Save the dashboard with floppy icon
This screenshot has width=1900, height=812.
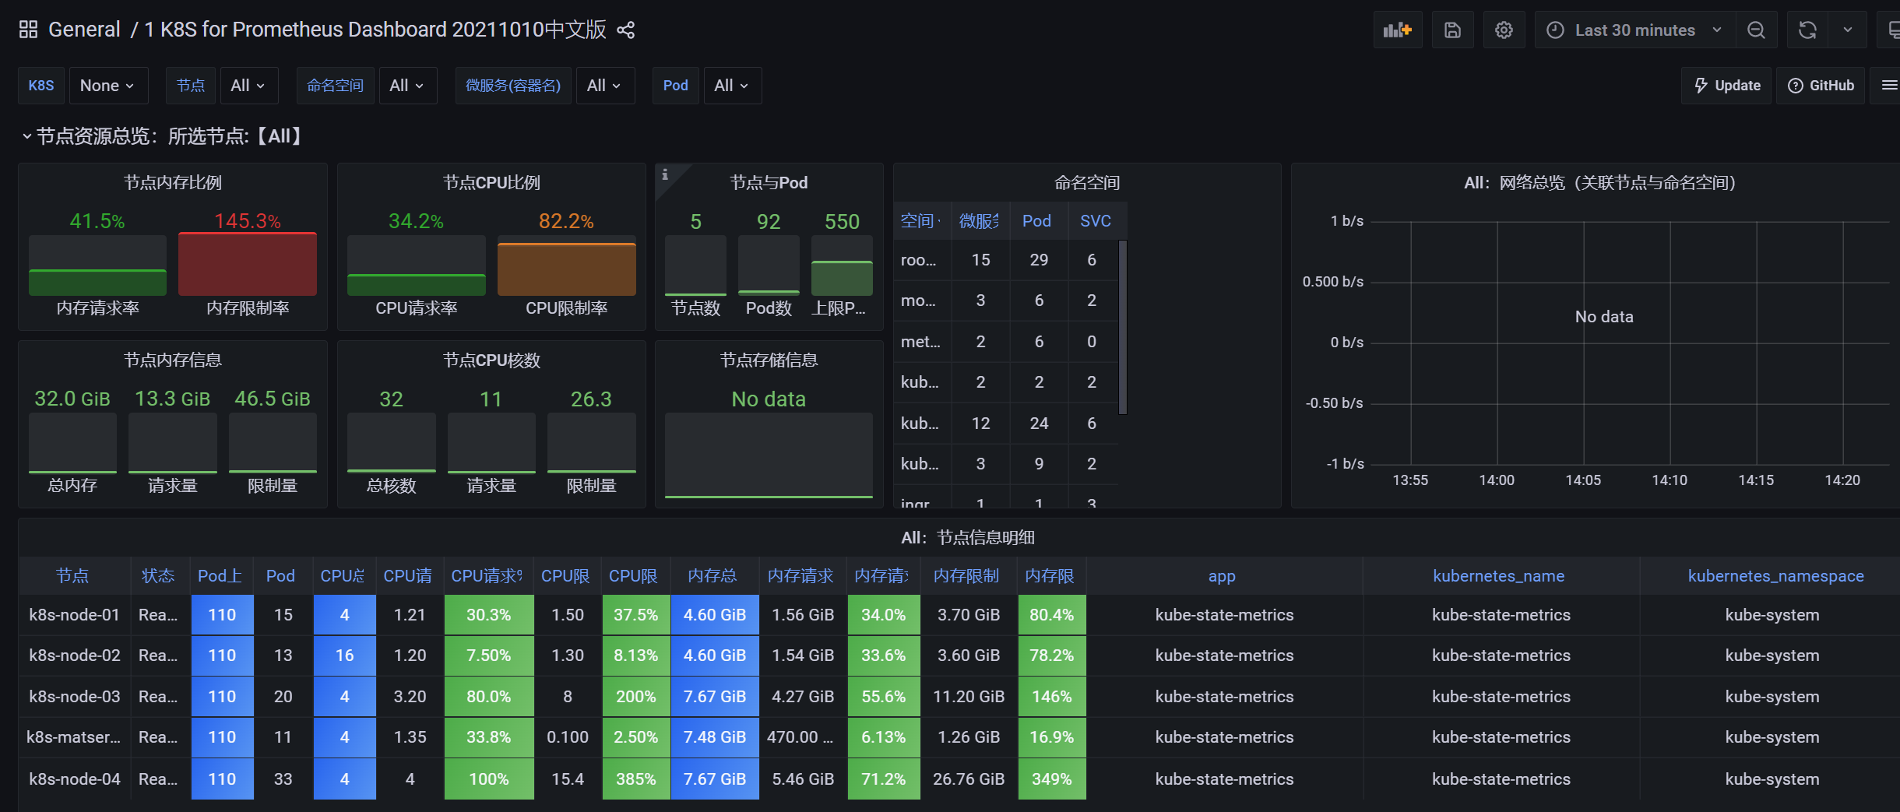pyautogui.click(x=1452, y=30)
